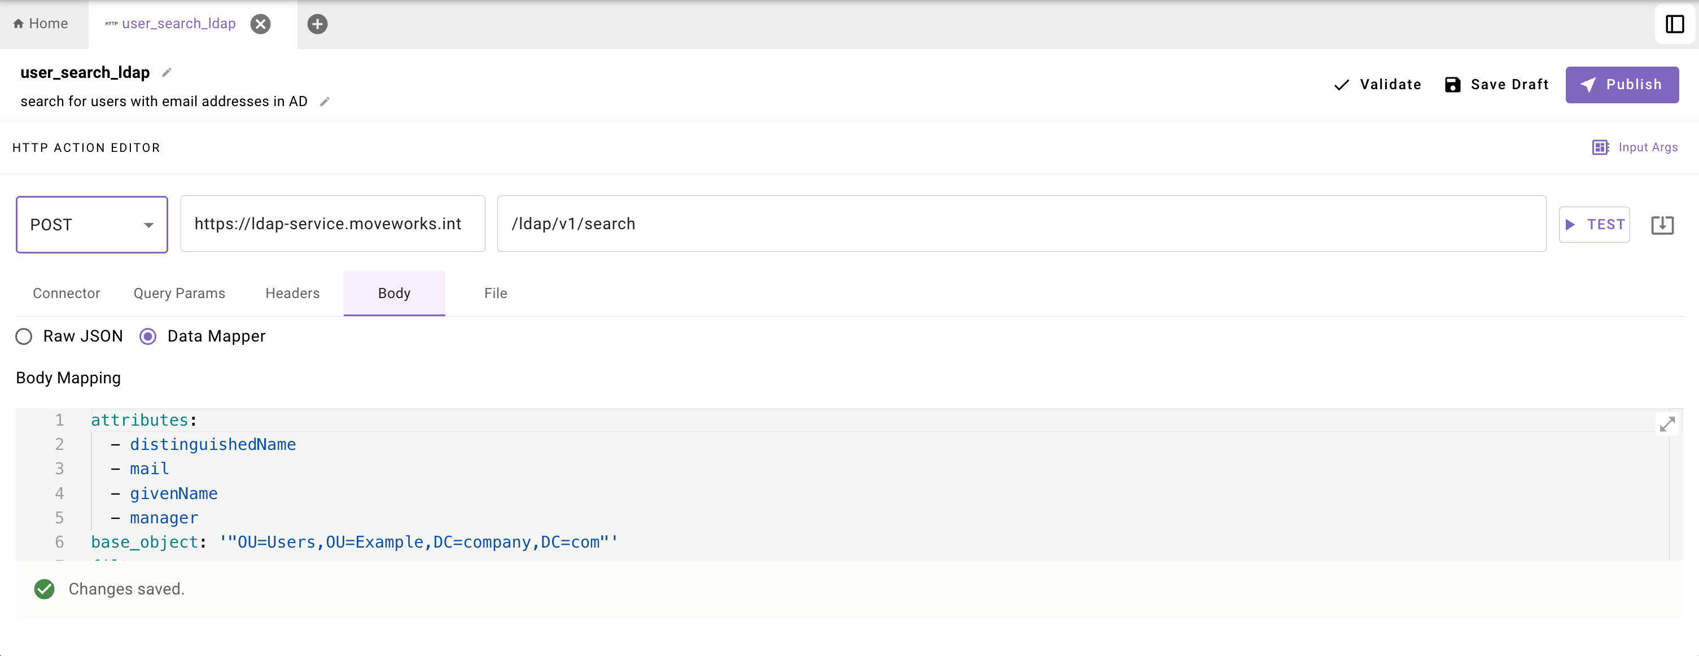
Task: Open the POST method dropdown
Action: point(91,224)
